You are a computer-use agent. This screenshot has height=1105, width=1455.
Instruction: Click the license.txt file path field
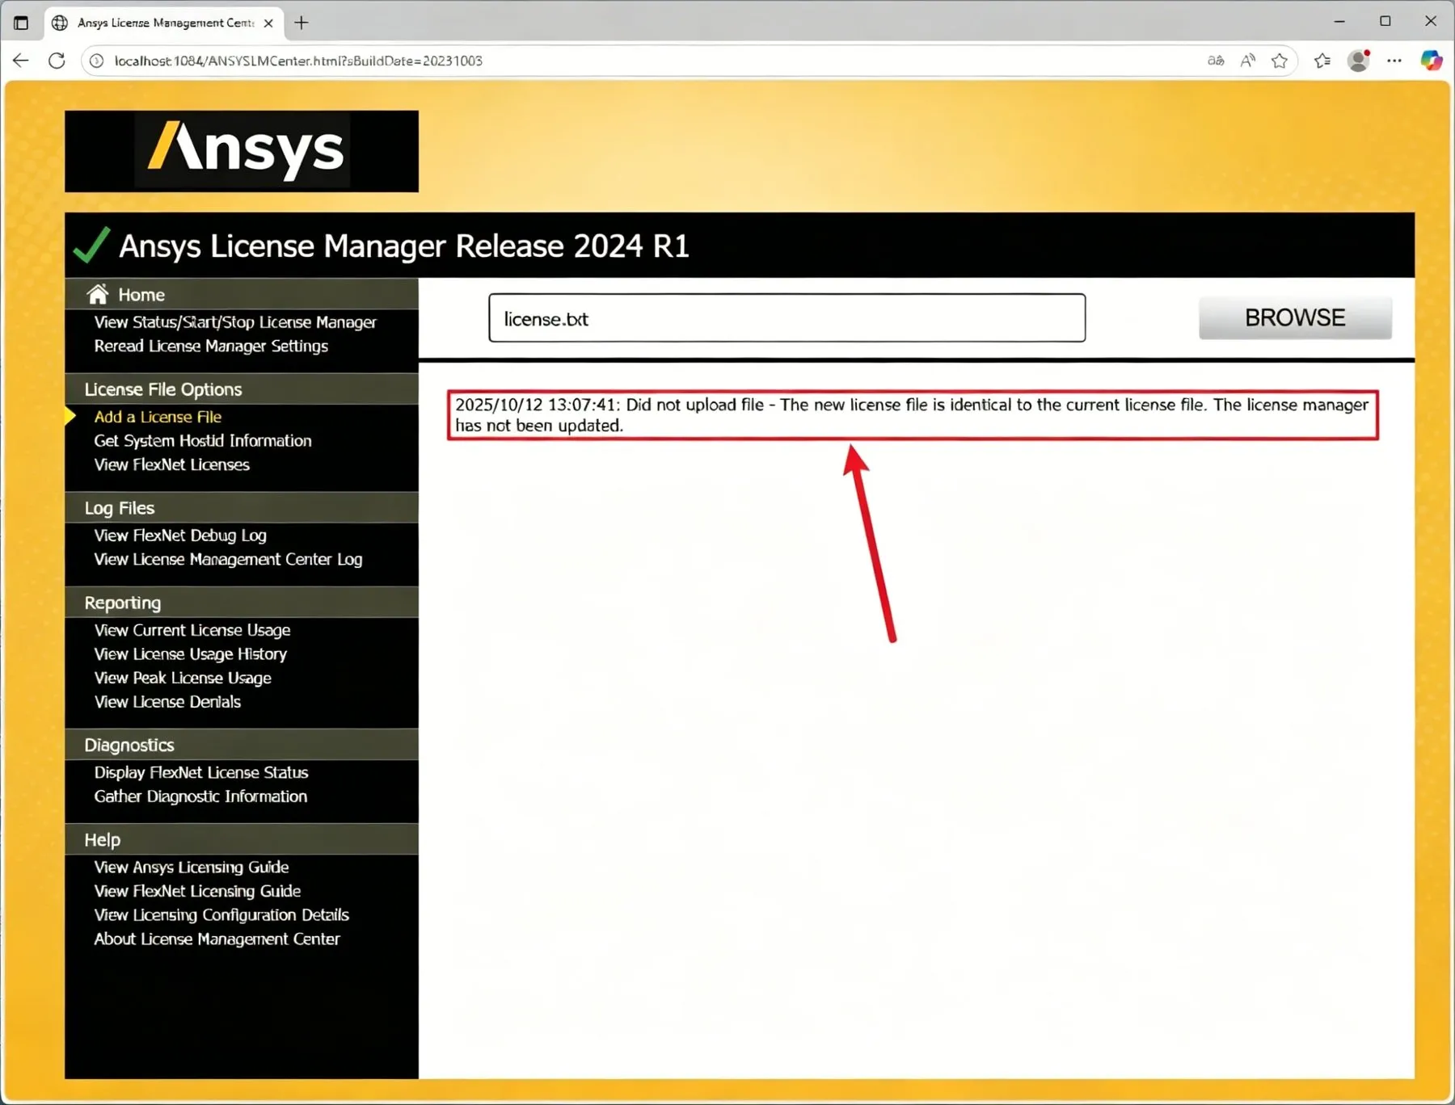(x=787, y=318)
